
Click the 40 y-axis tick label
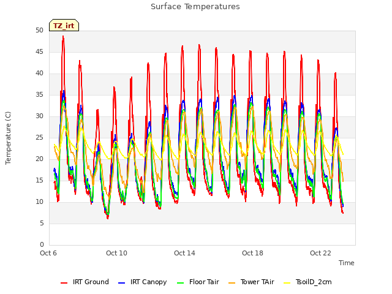[x=39, y=73]
